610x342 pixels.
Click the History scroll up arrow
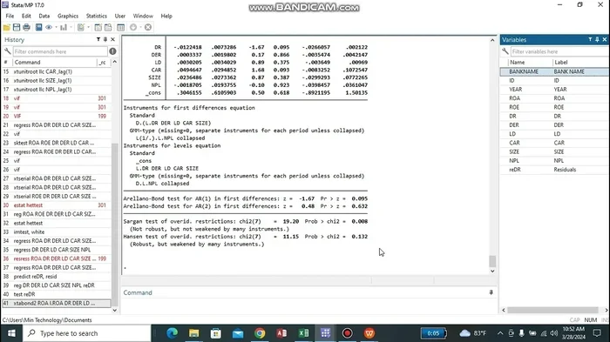click(x=114, y=62)
